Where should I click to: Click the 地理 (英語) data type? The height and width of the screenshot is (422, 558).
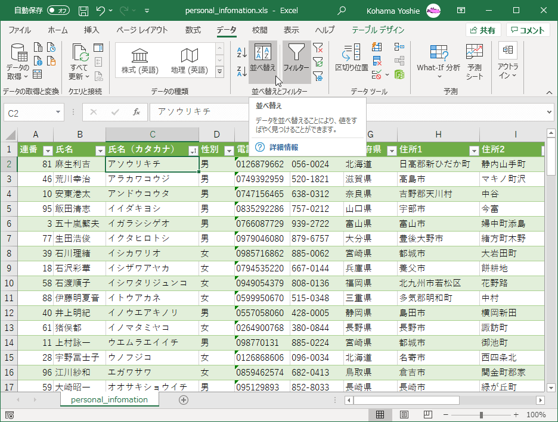[x=189, y=61]
